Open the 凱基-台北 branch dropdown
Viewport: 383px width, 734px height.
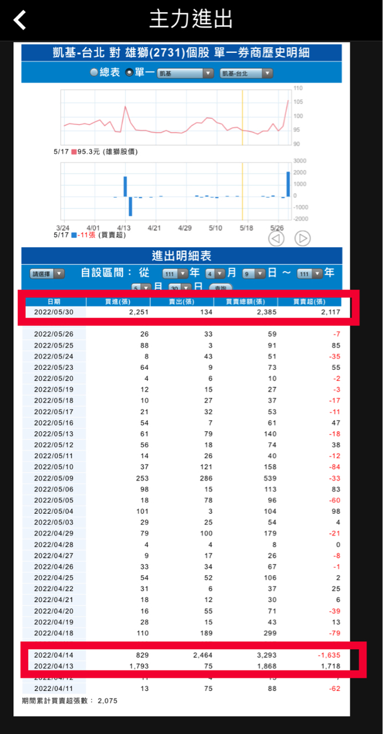(x=247, y=73)
